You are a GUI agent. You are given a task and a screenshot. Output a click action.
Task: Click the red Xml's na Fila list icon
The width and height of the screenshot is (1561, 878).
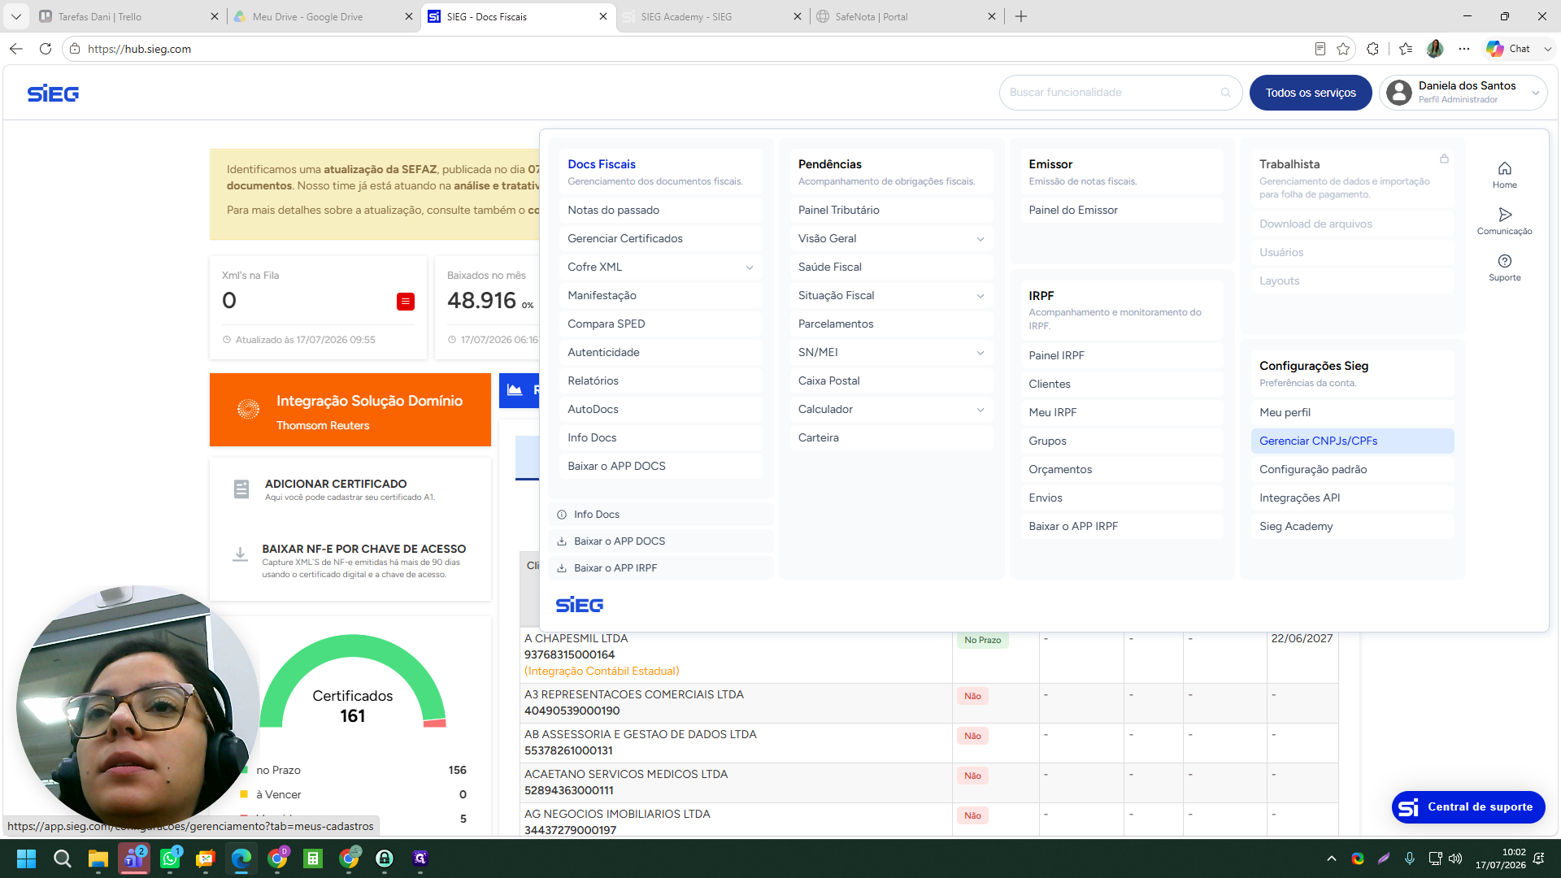tap(406, 302)
